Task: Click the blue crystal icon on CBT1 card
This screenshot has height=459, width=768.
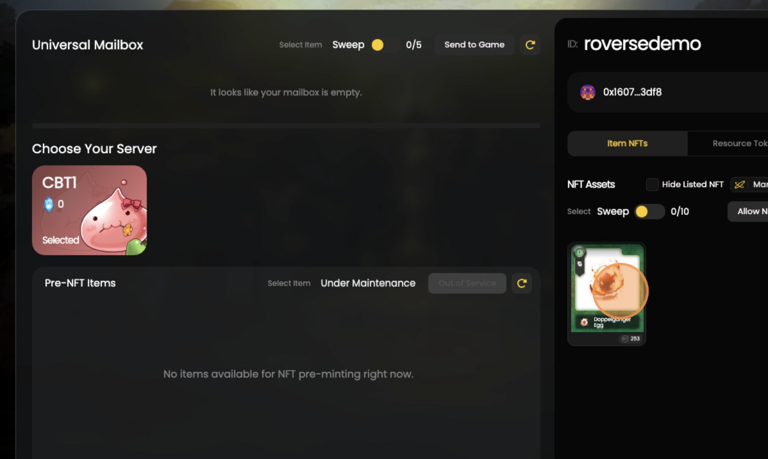Action: [x=49, y=204]
